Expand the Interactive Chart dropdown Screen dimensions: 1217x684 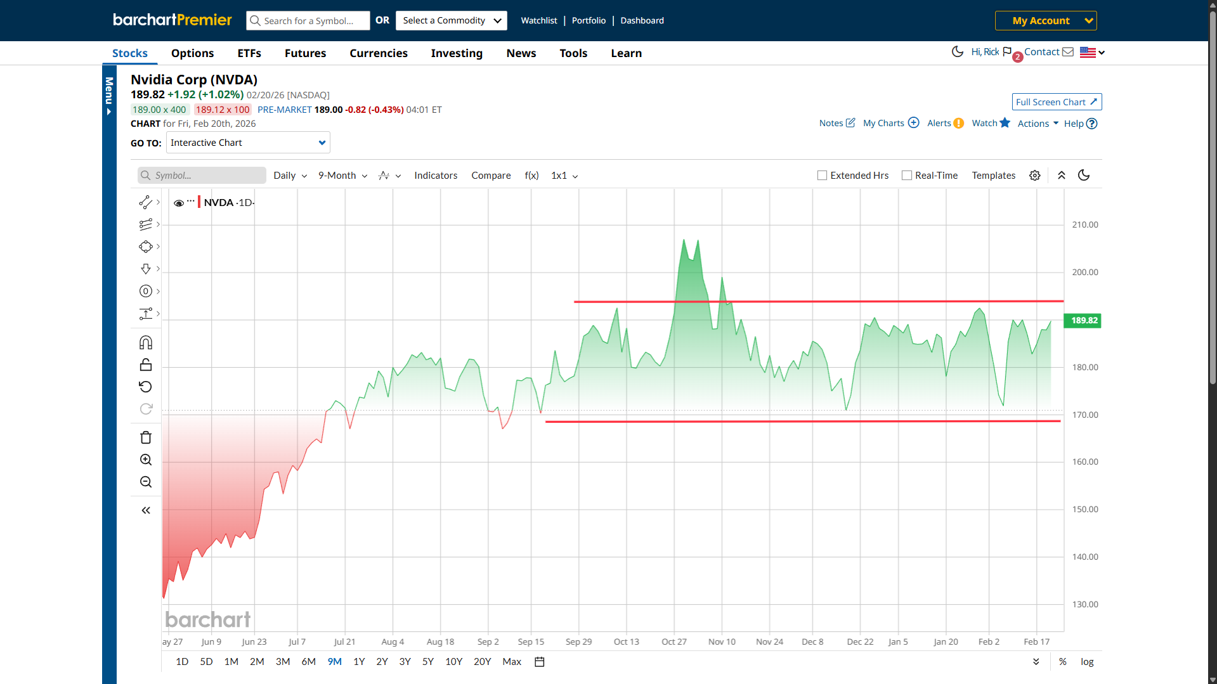248,143
